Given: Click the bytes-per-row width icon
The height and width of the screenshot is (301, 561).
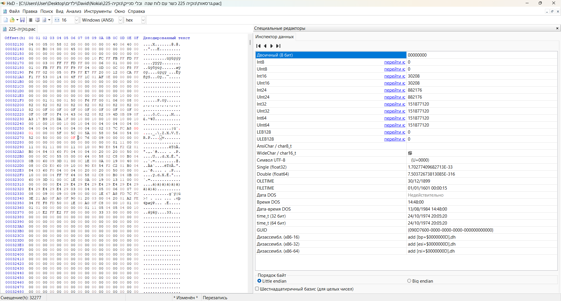Looking at the screenshot, I should (57, 20).
